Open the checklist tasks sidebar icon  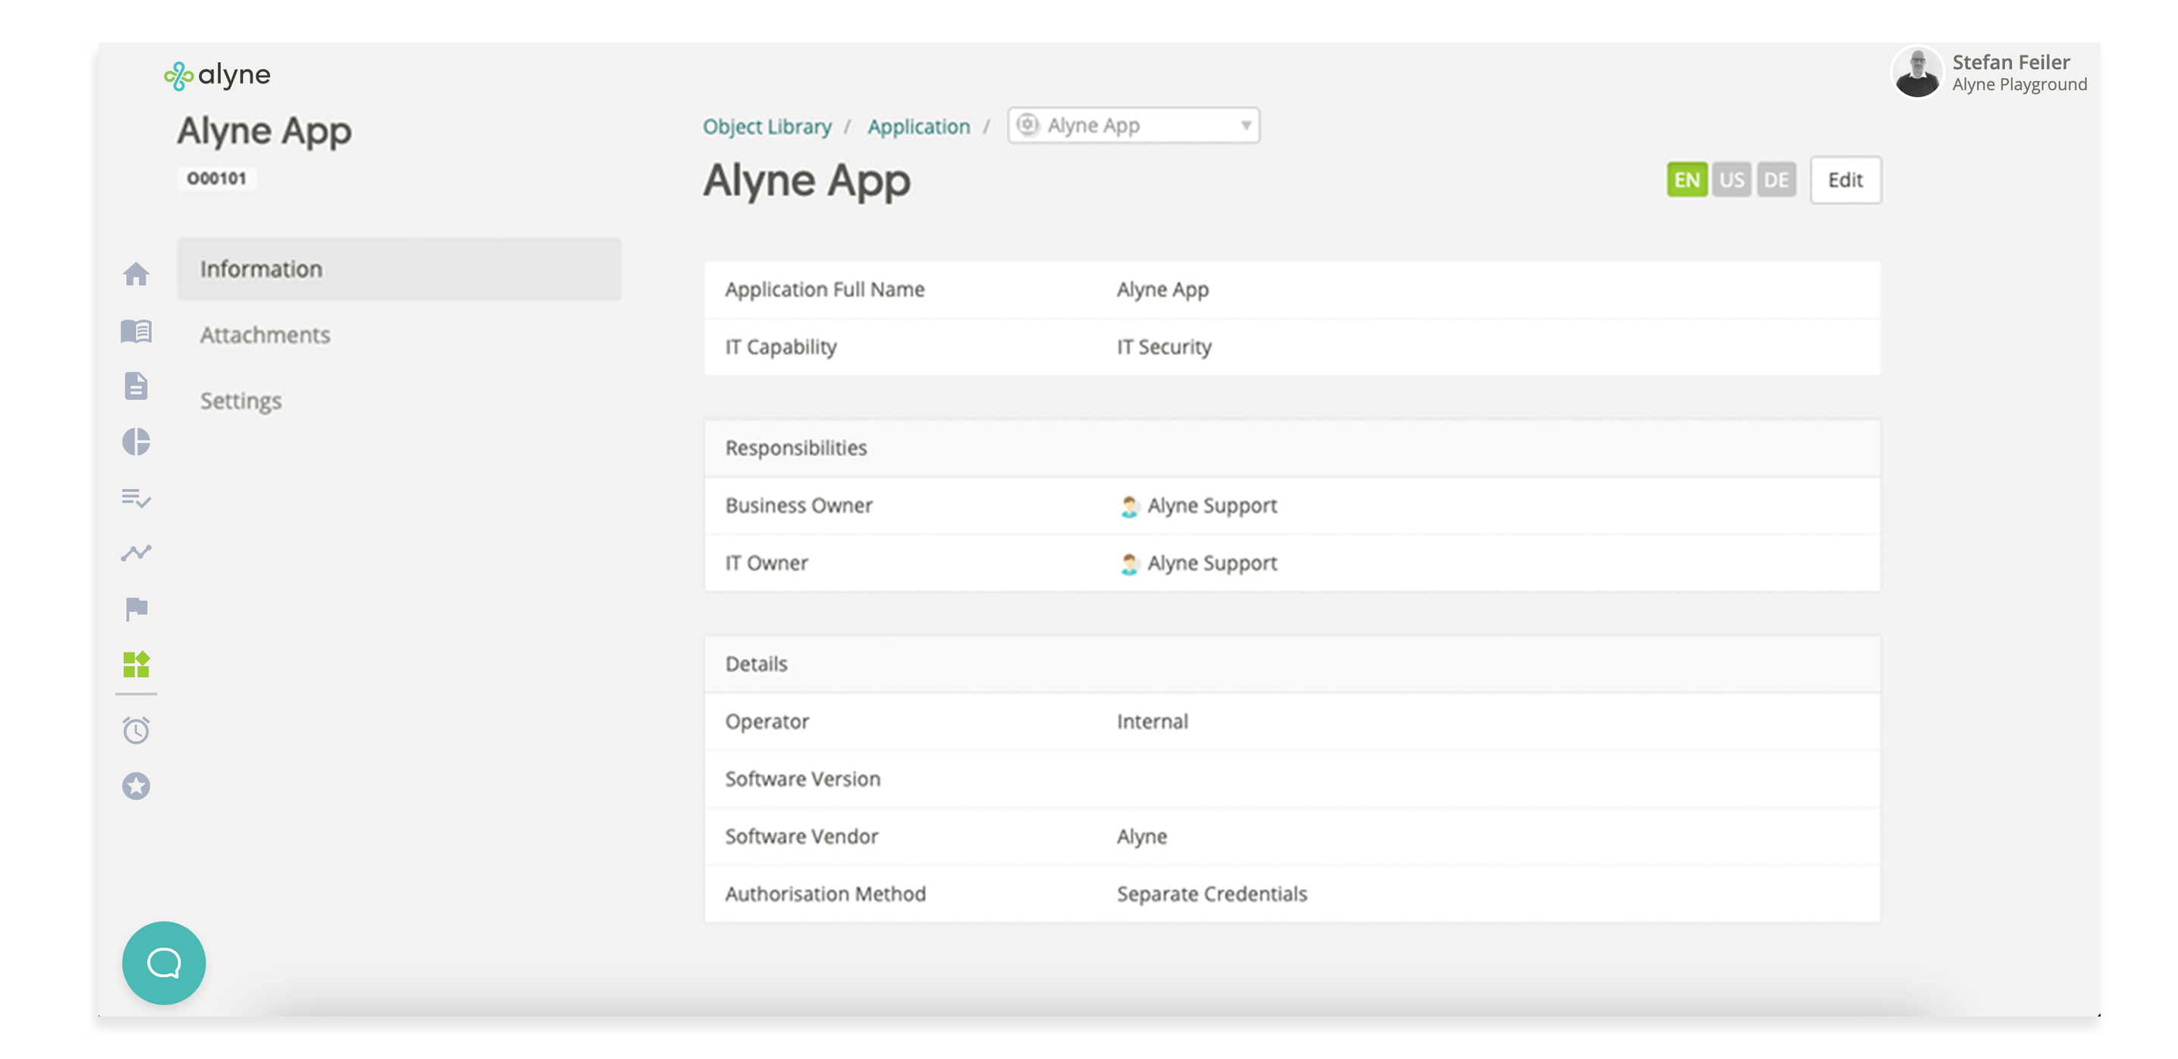pyautogui.click(x=135, y=498)
